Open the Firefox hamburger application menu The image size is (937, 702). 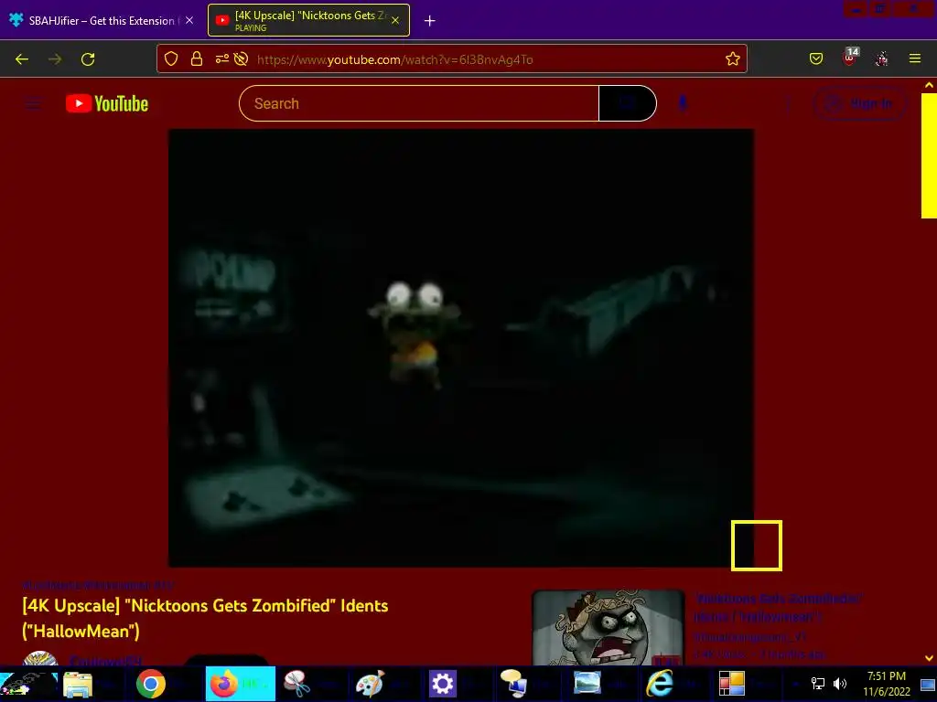[915, 58]
